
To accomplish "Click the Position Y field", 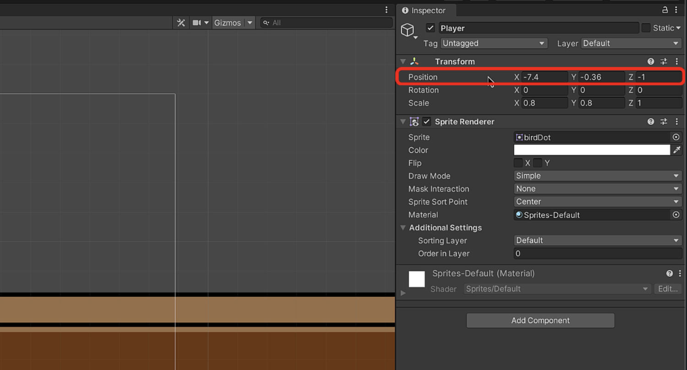I will click(x=601, y=77).
